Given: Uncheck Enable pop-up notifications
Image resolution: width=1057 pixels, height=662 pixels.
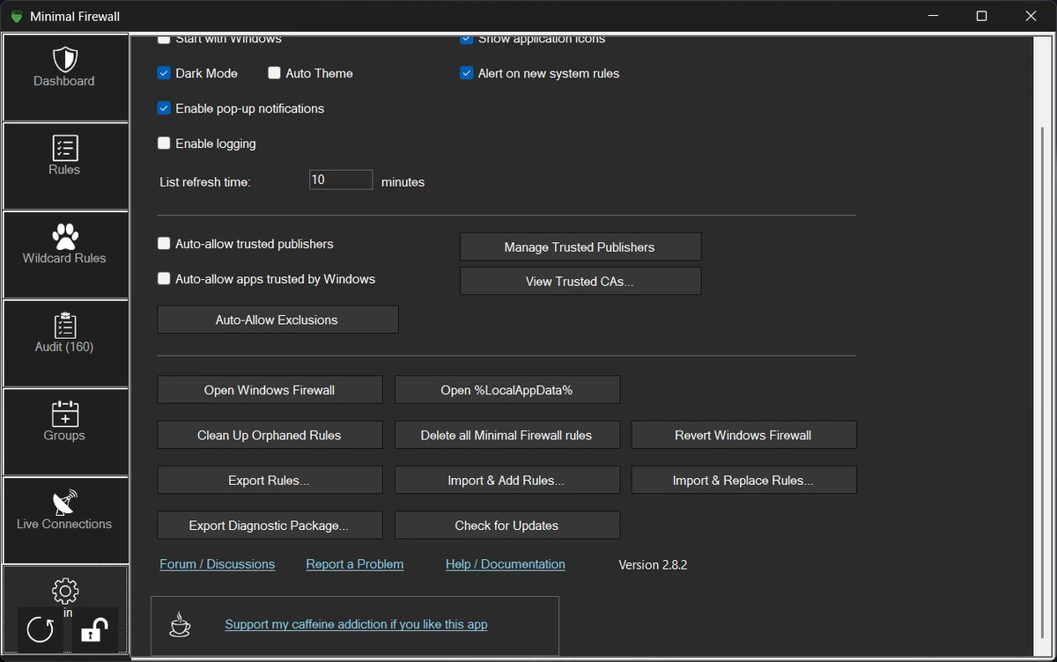Looking at the screenshot, I should (164, 108).
